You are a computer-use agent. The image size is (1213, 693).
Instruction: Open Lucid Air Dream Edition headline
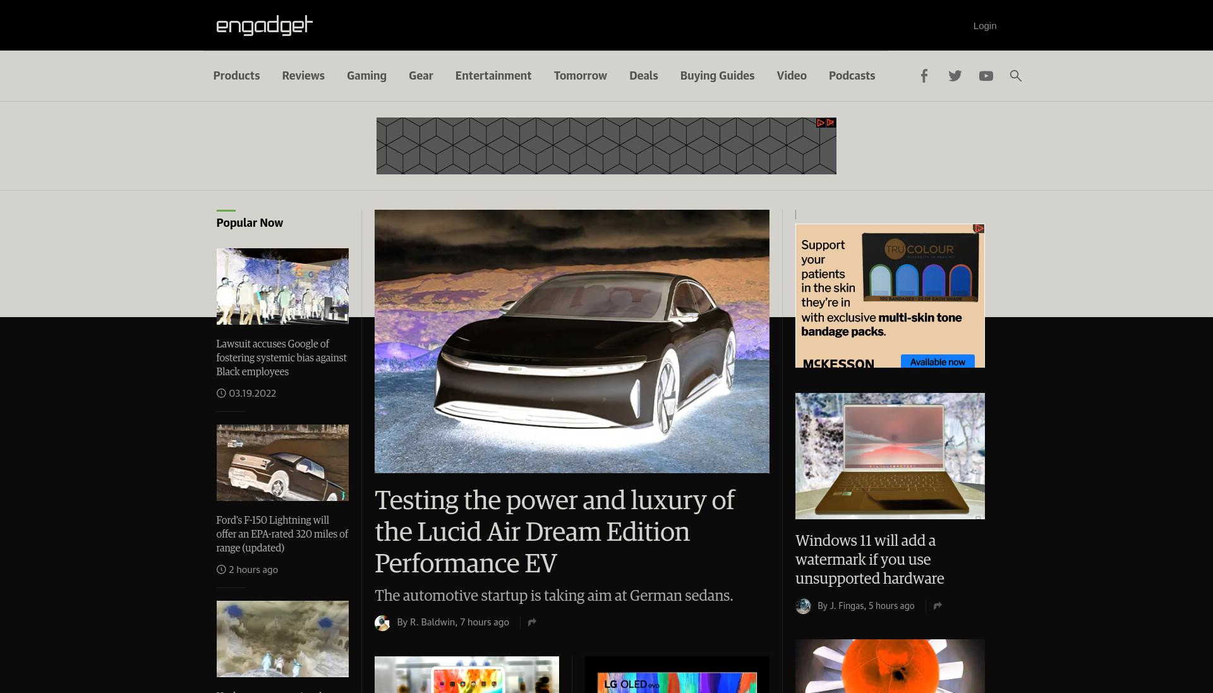coord(554,531)
